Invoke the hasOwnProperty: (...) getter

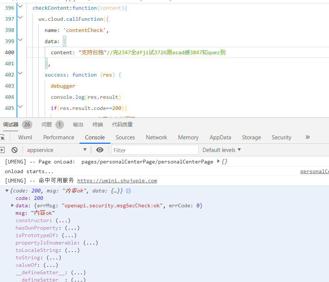tap(48, 228)
